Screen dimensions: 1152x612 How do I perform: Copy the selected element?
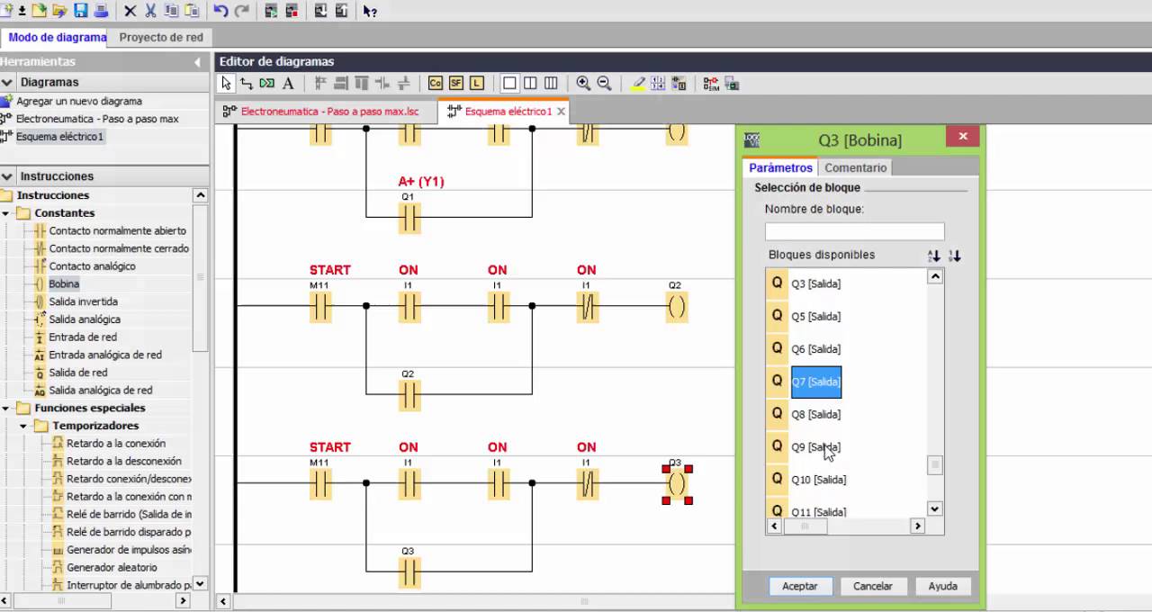tap(171, 11)
